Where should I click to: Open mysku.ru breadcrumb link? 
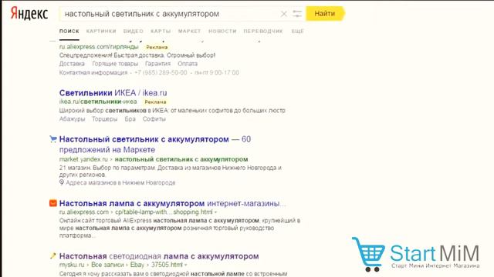(72, 265)
